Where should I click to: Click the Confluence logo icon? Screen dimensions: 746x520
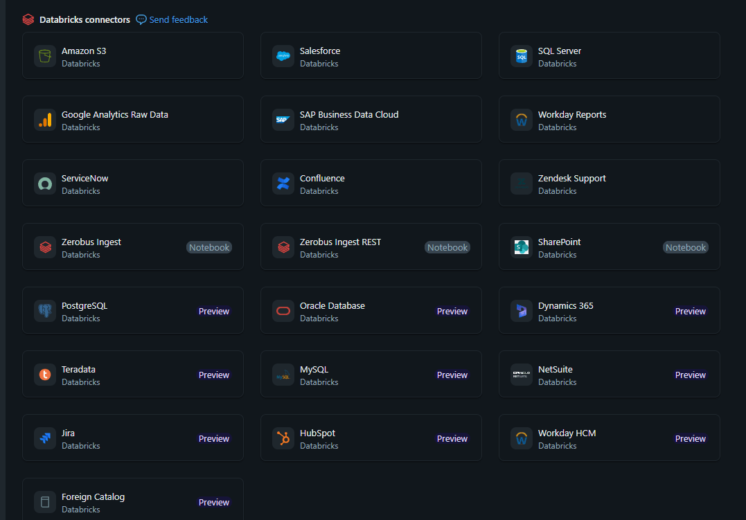coord(283,183)
